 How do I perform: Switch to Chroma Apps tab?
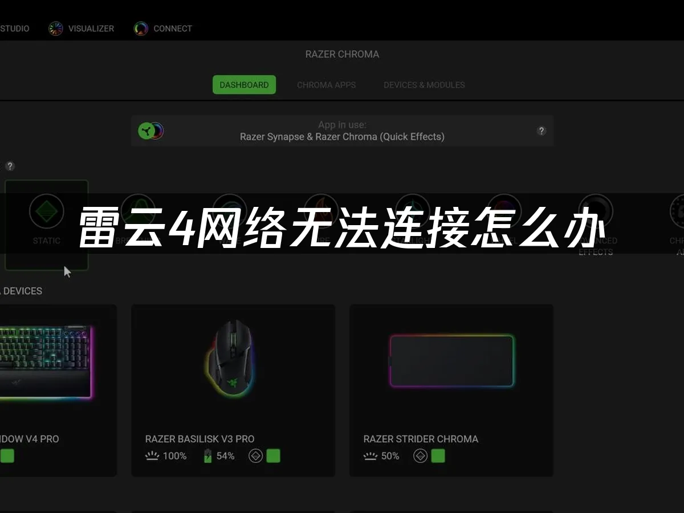pos(326,85)
